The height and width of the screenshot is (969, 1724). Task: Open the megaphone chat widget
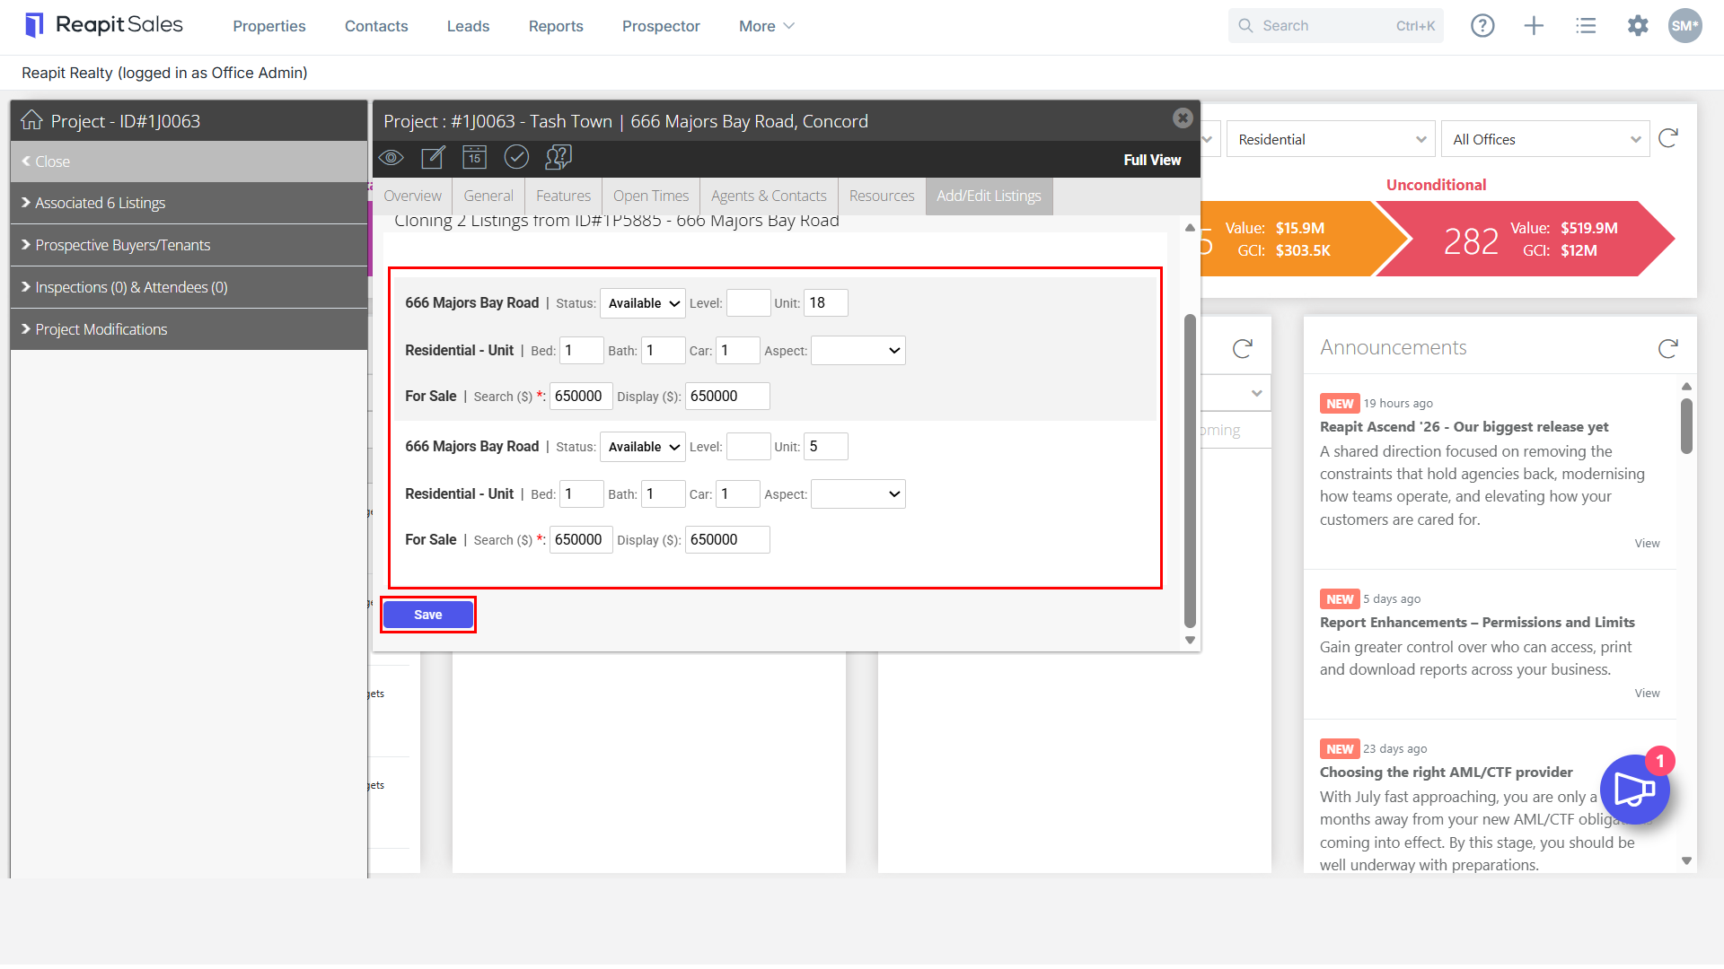(1634, 790)
